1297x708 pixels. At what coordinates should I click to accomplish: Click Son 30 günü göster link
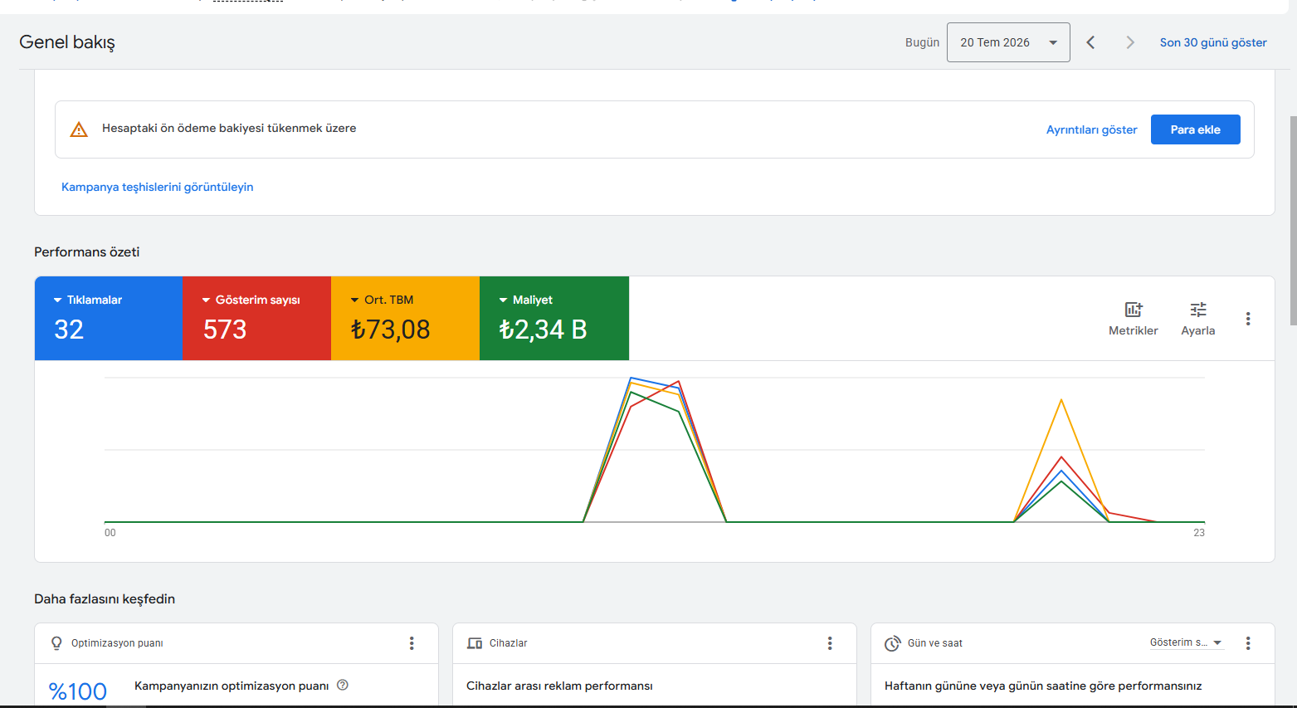point(1213,42)
